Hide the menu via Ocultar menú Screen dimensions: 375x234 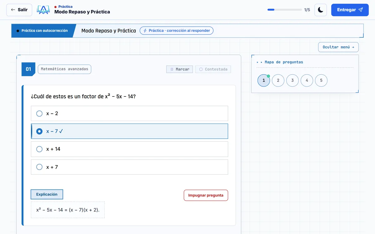338,47
